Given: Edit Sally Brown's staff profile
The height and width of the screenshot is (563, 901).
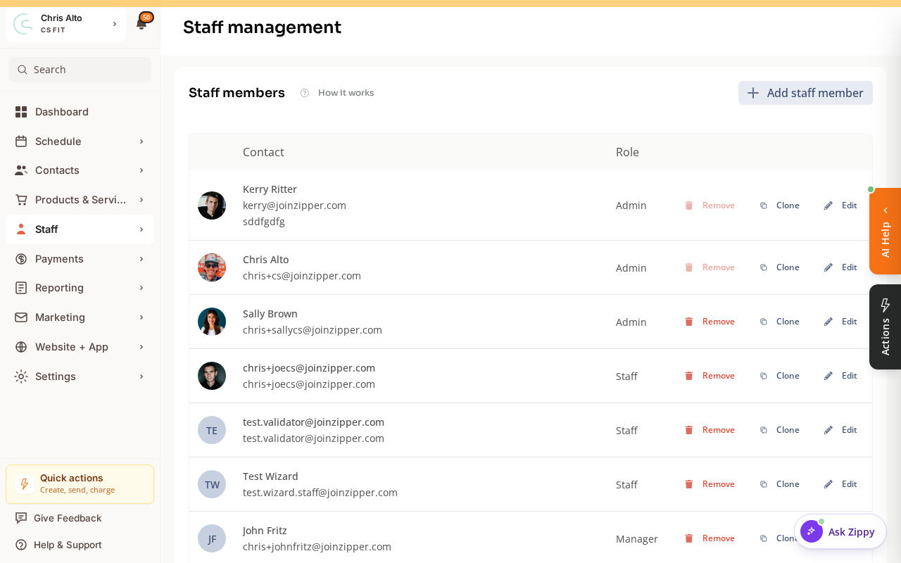Looking at the screenshot, I should (x=840, y=322).
